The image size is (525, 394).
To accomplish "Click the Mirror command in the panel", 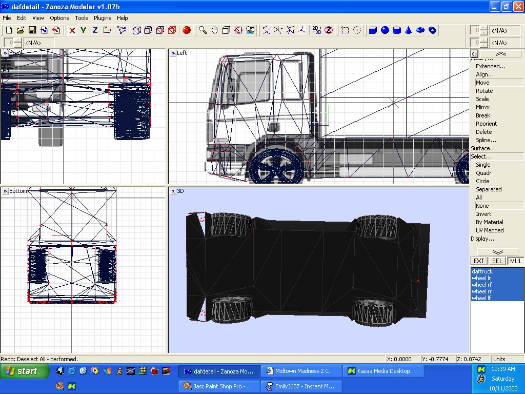I will (483, 107).
